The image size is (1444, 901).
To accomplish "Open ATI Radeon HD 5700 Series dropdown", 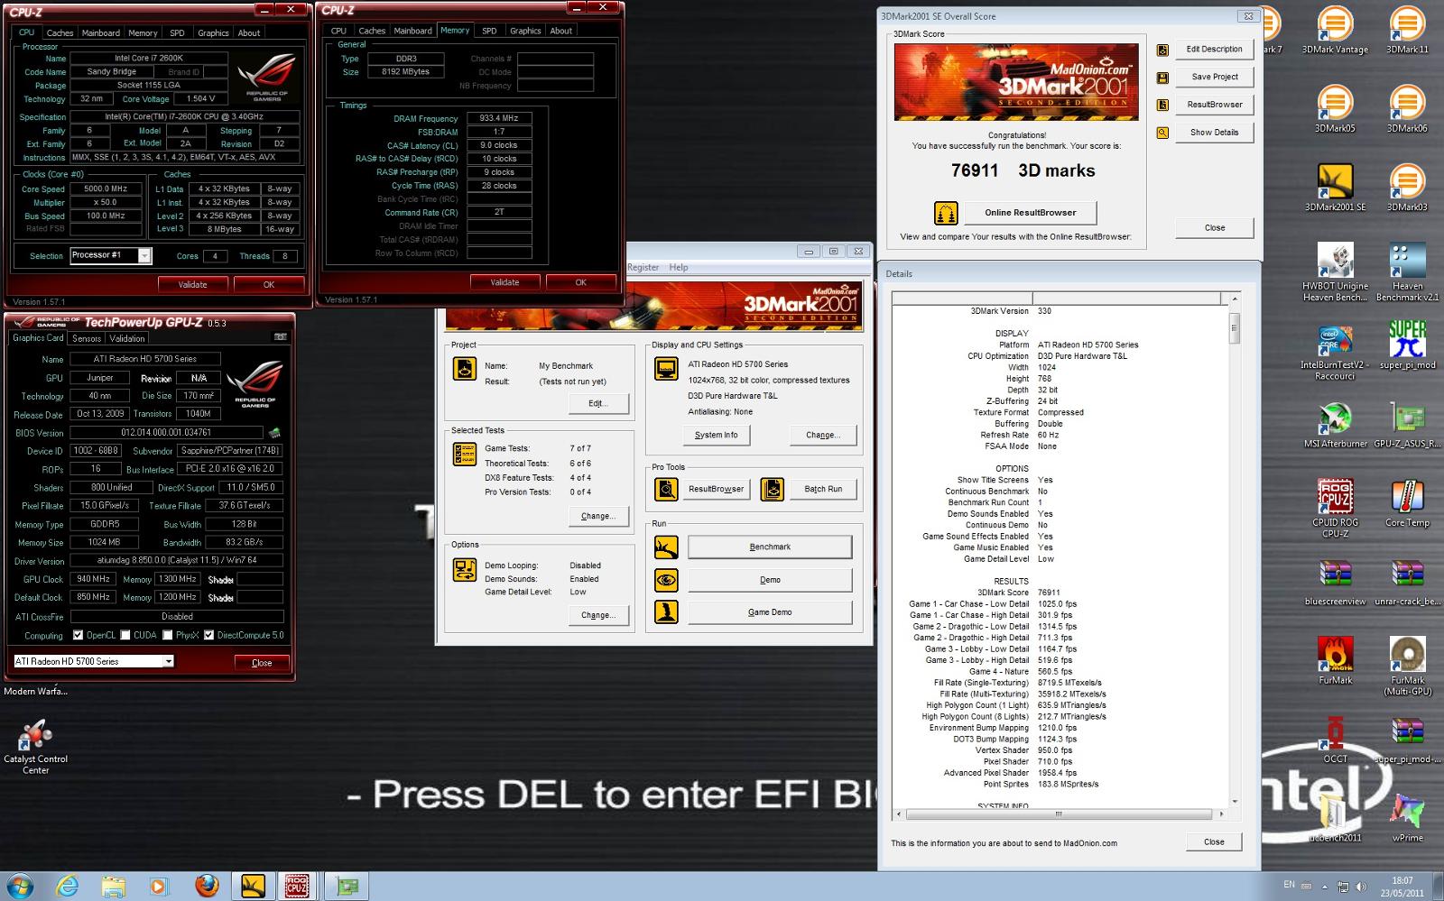I will 168,661.
